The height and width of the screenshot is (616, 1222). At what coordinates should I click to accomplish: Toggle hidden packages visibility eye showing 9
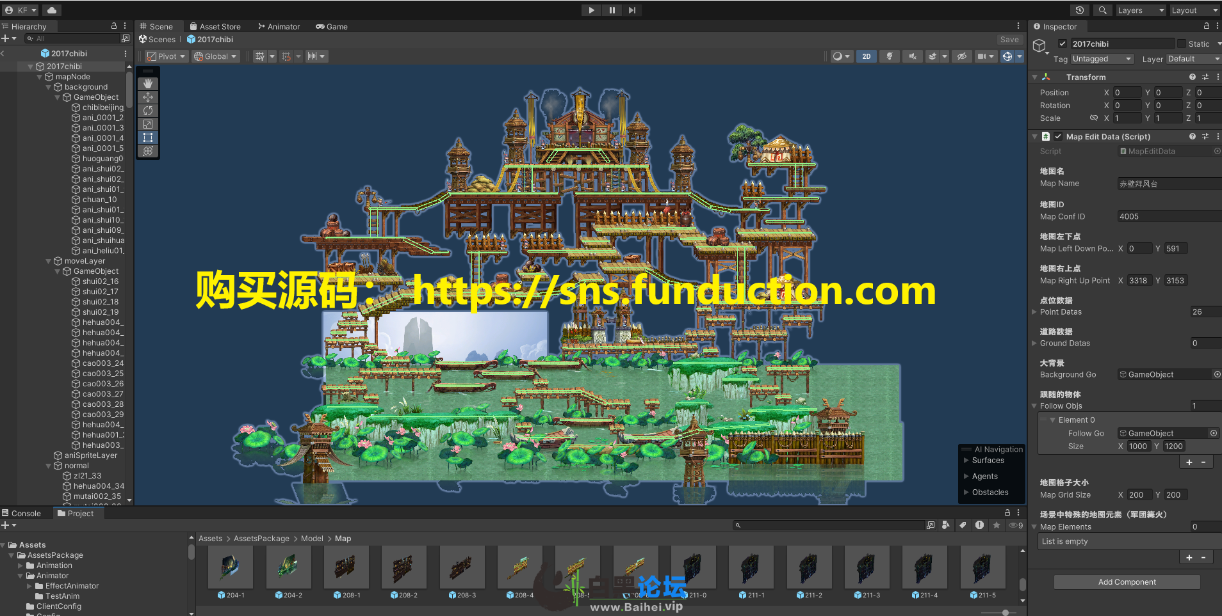pos(1016,525)
